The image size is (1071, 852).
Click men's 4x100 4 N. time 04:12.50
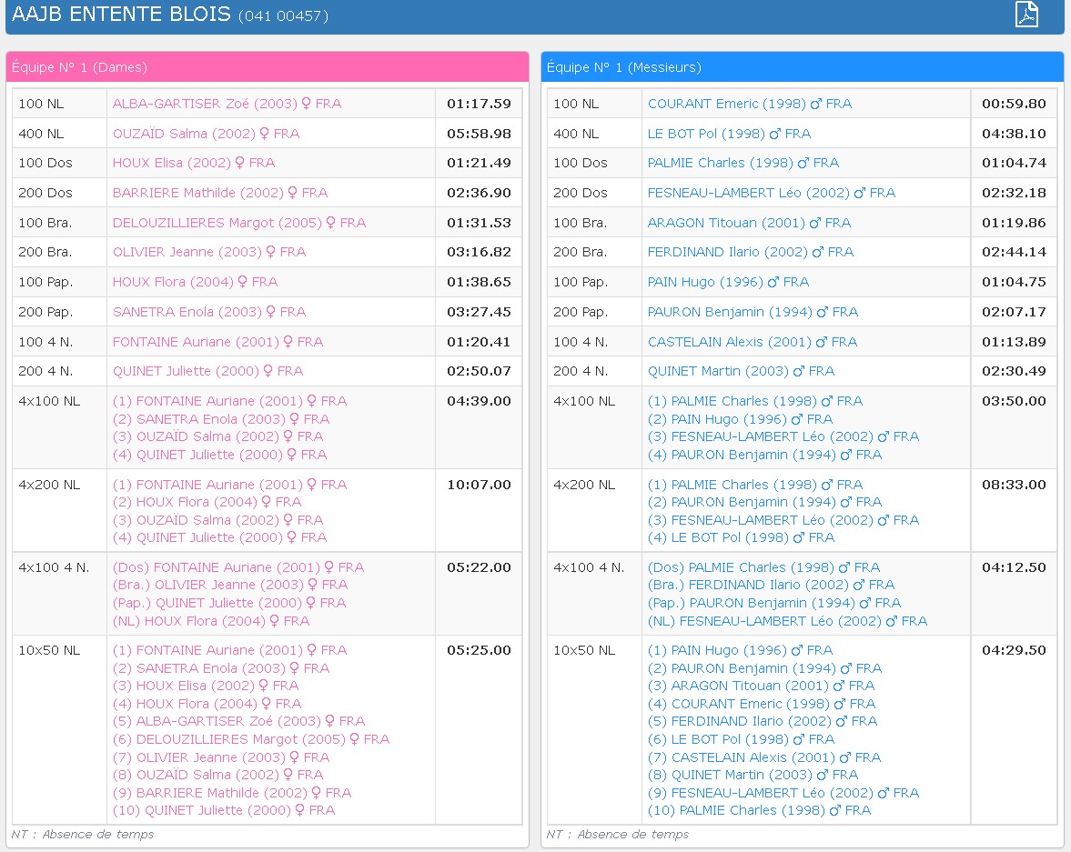coord(1014,568)
